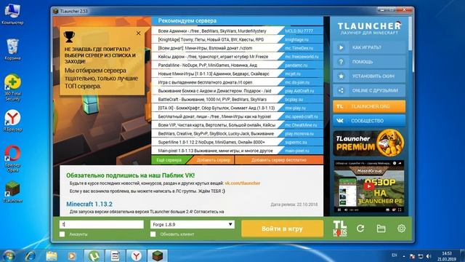Viewport: 465px width, 262px height.
Task: Open the Recycle Bin desktop icon
Action: 12,49
